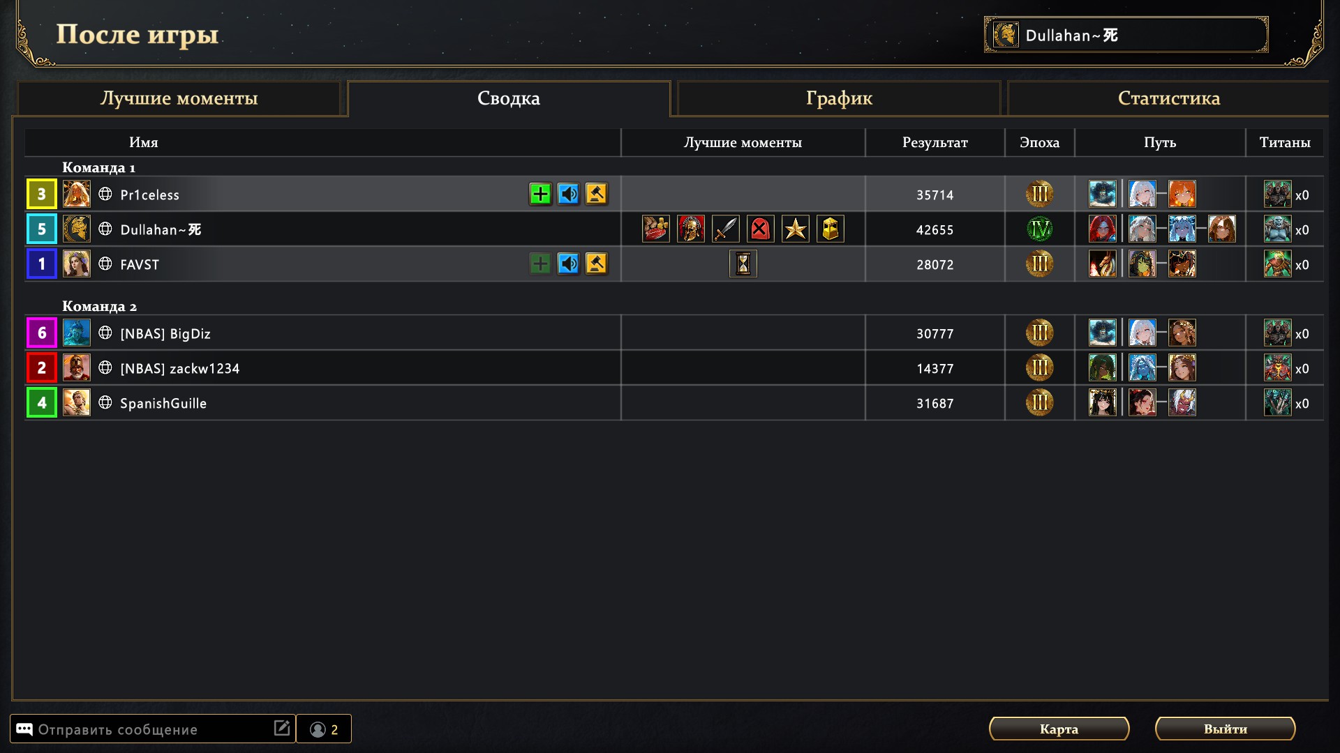Mute FAVST with the blue speaker icon
This screenshot has width=1340, height=753.
pyautogui.click(x=568, y=264)
